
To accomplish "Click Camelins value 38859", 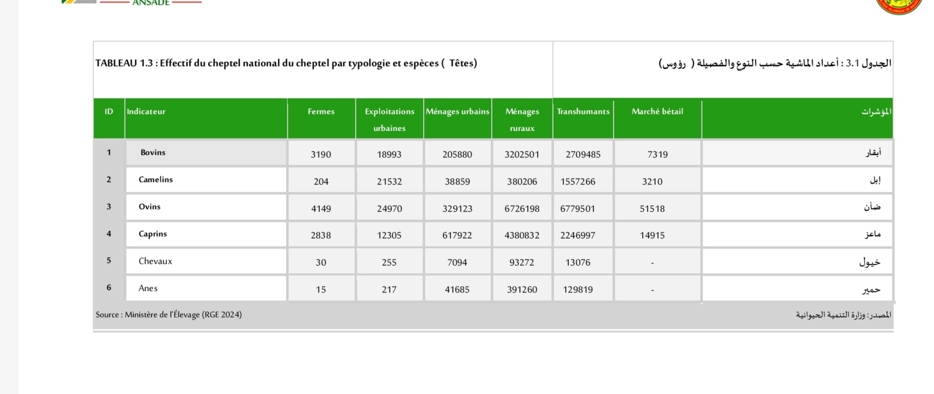I will pyautogui.click(x=457, y=181).
